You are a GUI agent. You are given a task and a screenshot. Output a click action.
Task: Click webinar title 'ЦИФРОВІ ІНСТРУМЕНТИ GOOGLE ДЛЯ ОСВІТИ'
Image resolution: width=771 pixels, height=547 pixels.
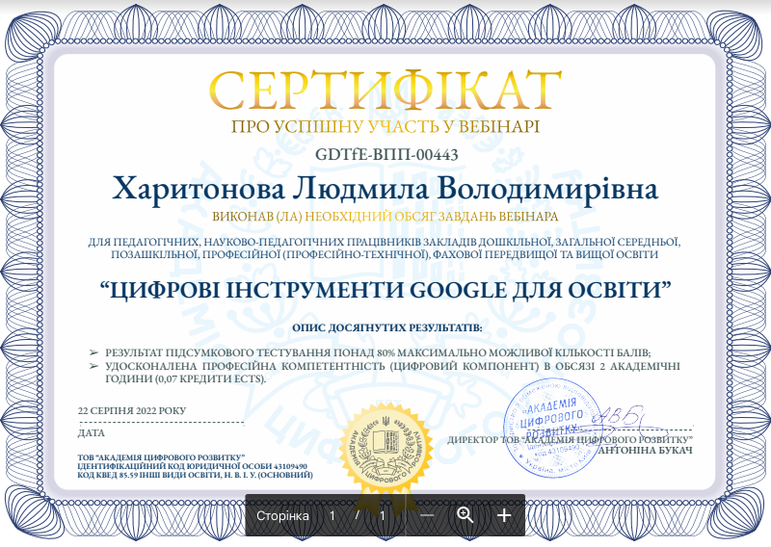[385, 290]
